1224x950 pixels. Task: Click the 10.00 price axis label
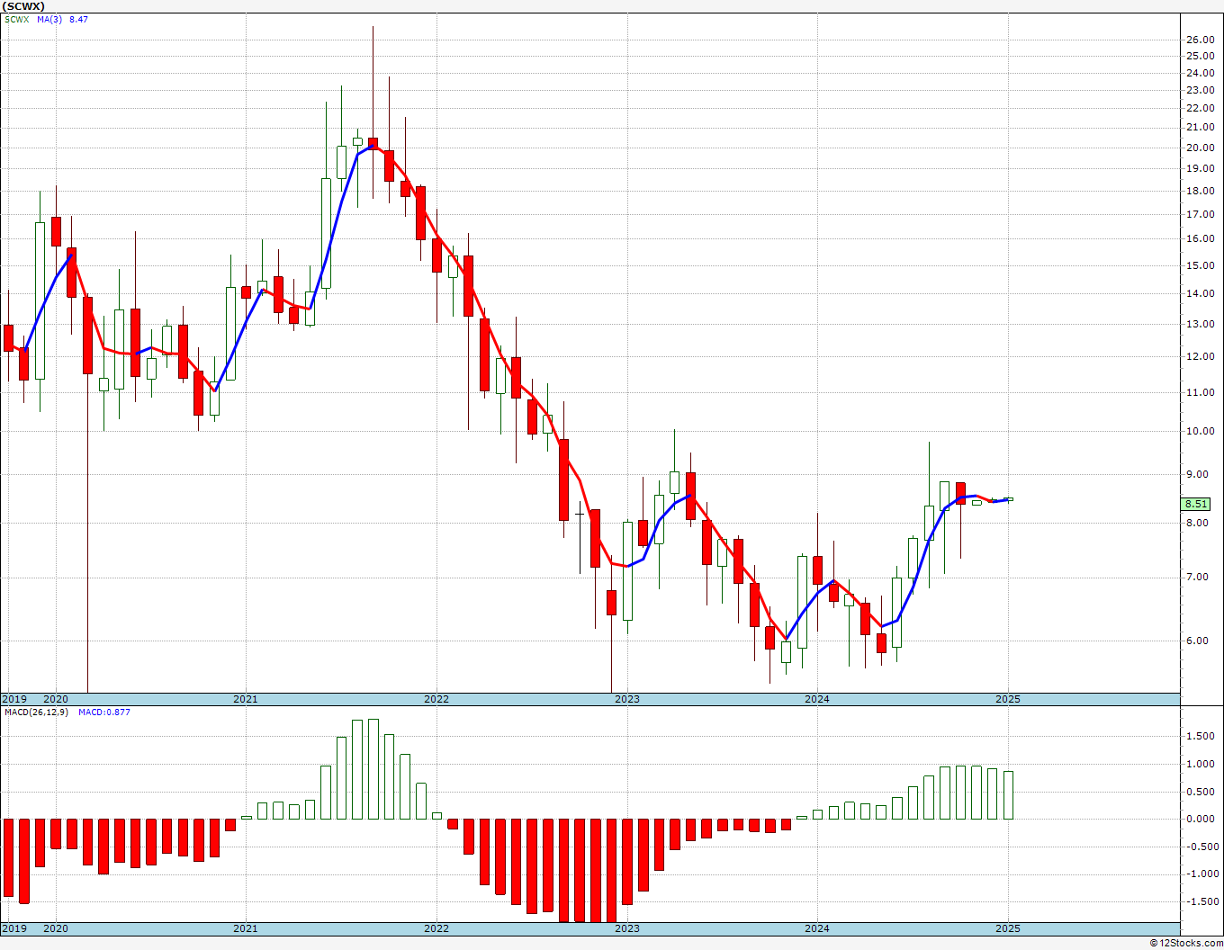pos(1200,431)
